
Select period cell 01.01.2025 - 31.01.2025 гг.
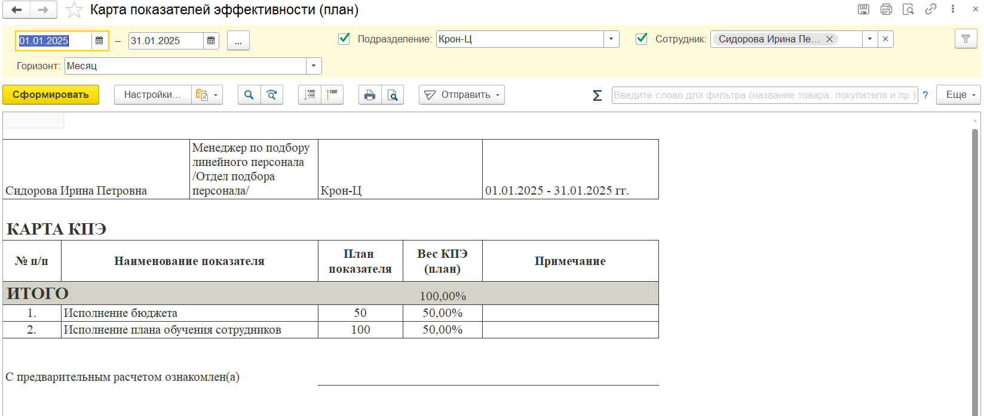571,170
